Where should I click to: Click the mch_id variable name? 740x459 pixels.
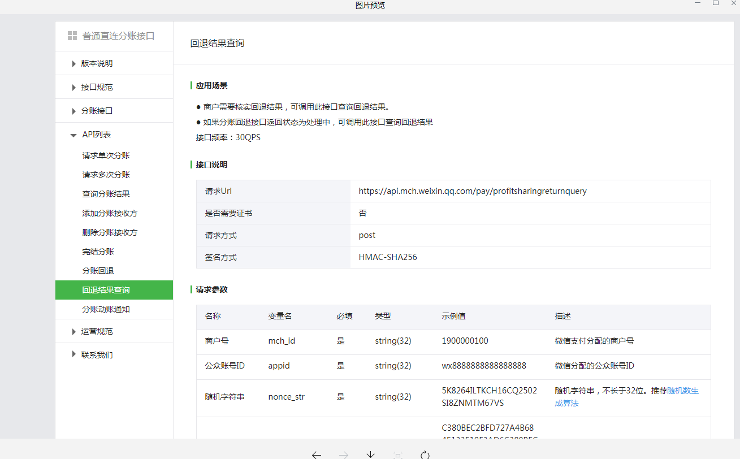(x=282, y=341)
